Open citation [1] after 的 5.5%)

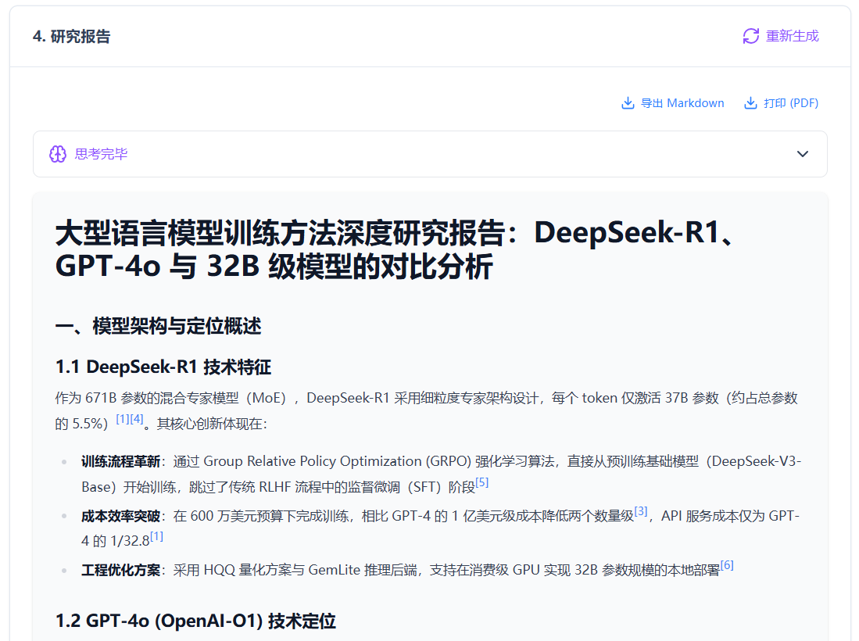[x=123, y=419]
